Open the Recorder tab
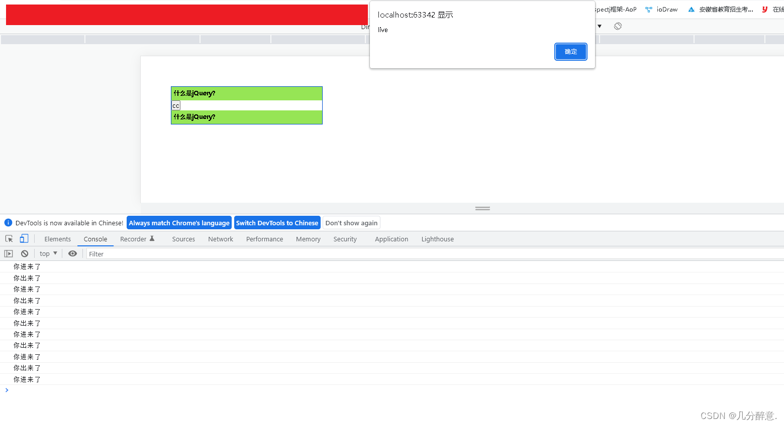Image resolution: width=784 pixels, height=425 pixels. coord(137,239)
